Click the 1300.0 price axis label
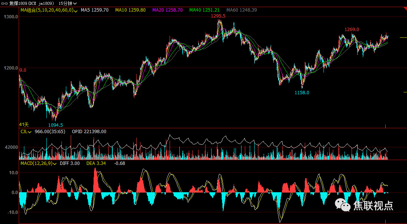 tap(11, 16)
